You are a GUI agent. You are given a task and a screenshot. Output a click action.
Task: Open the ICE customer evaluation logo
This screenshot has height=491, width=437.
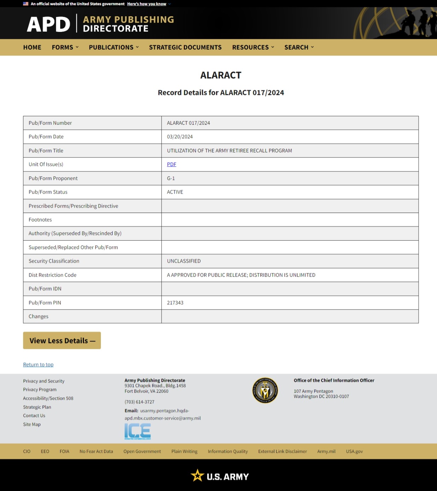137,431
